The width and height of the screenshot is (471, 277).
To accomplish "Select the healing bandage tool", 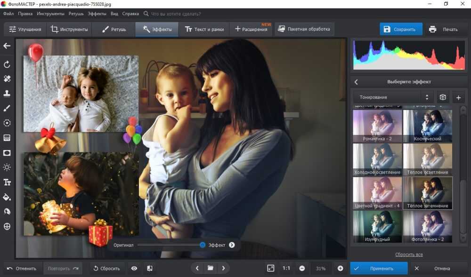I will [x=7, y=79].
